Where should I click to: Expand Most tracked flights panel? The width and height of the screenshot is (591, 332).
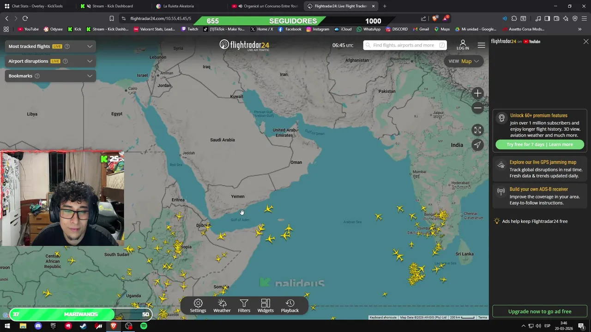click(90, 46)
